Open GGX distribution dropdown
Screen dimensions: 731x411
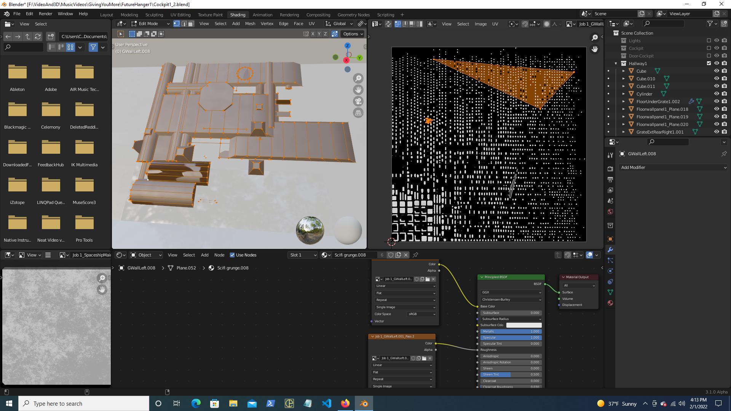click(511, 292)
